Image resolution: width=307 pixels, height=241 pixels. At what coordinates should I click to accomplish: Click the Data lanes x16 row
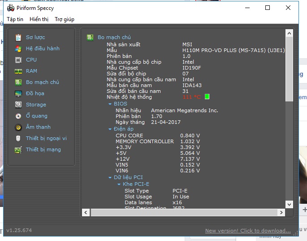click(153, 202)
